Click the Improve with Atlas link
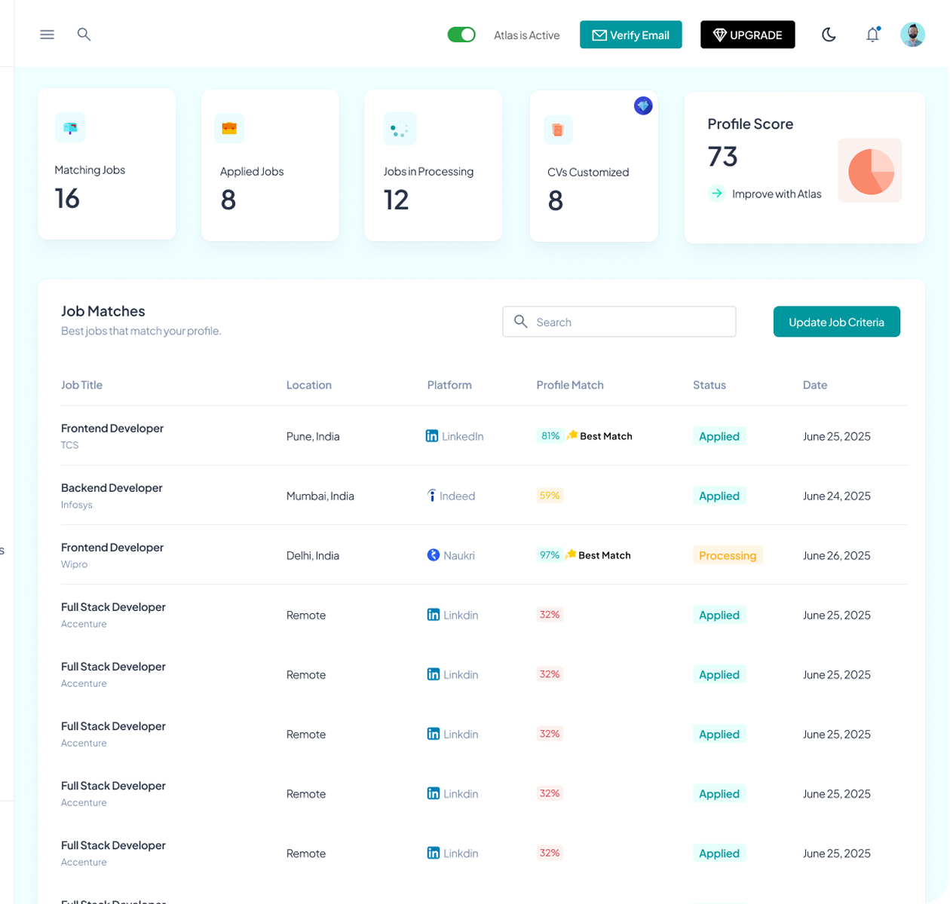Screen dimensions: 950x904 (776, 194)
